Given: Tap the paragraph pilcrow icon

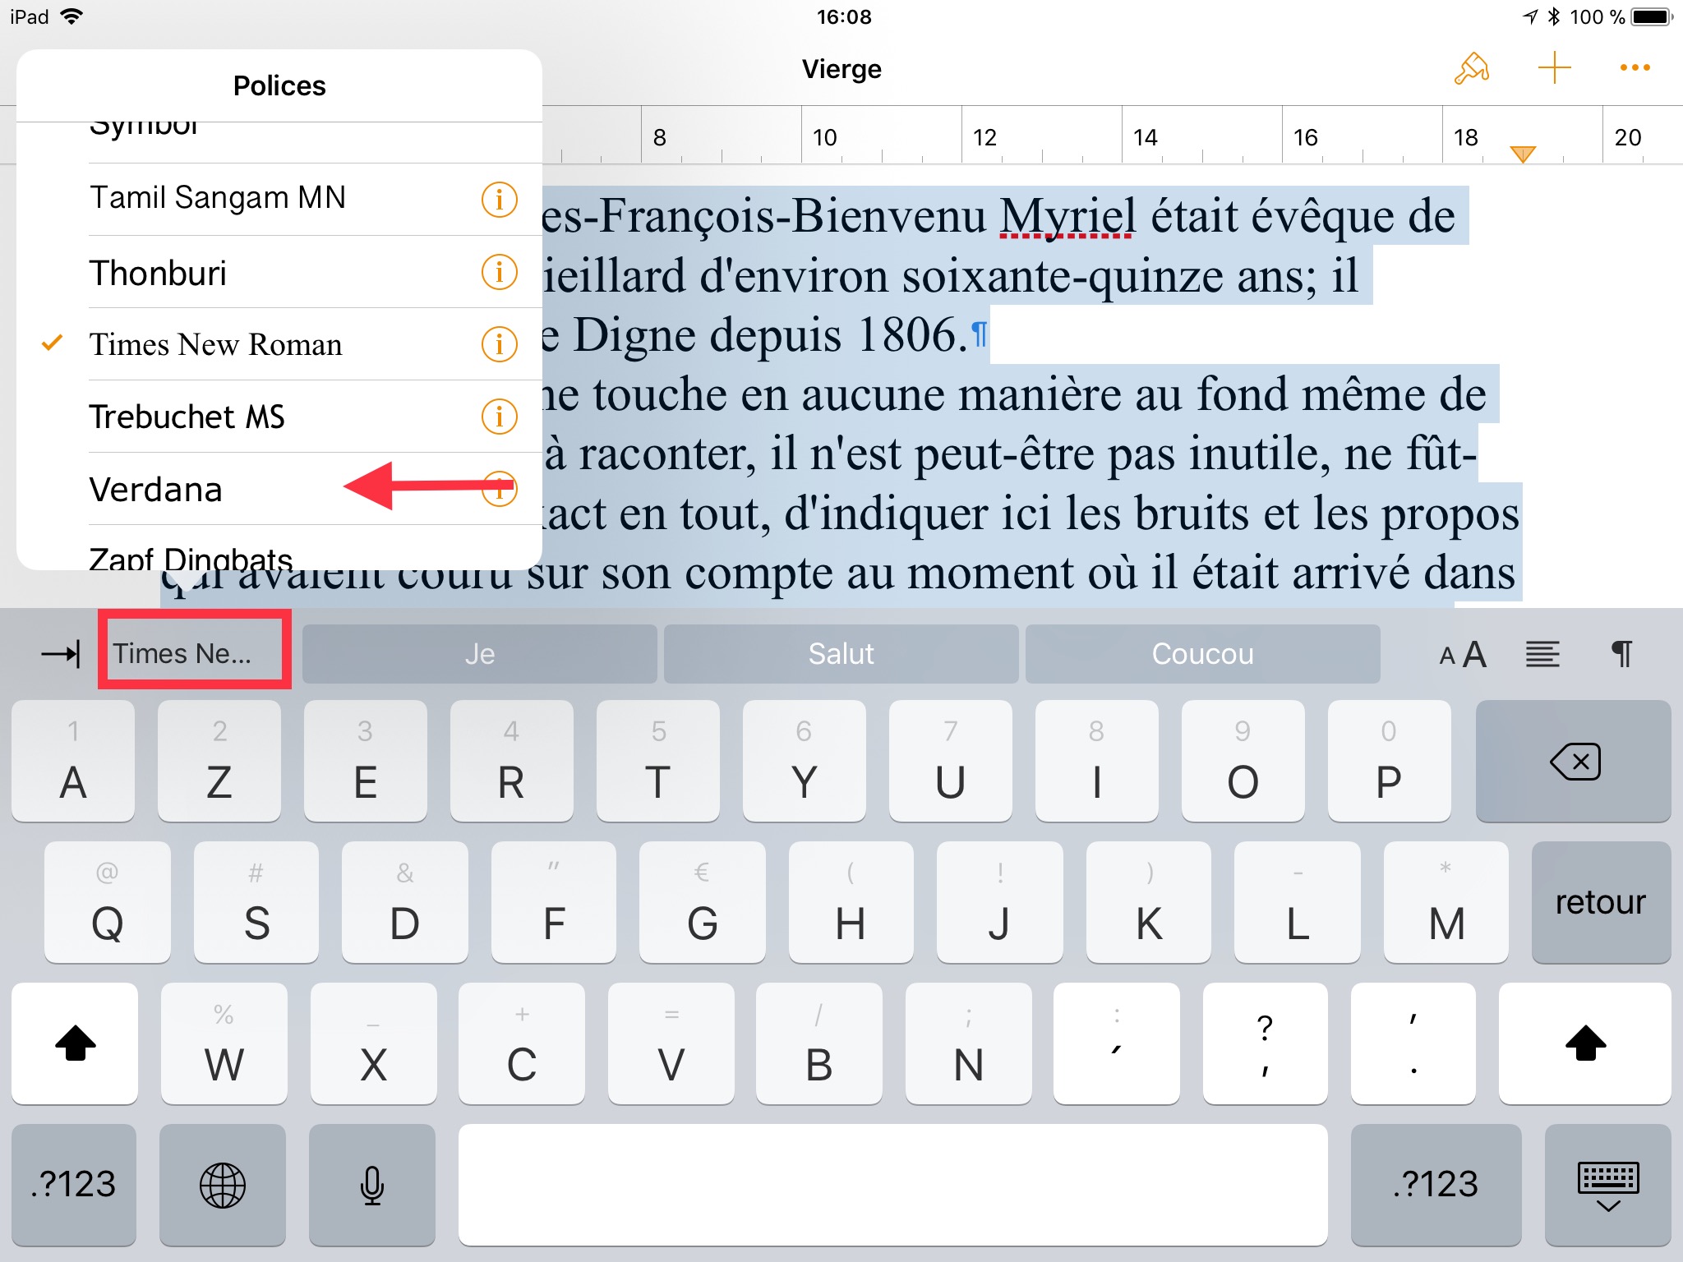Looking at the screenshot, I should 1621,655.
